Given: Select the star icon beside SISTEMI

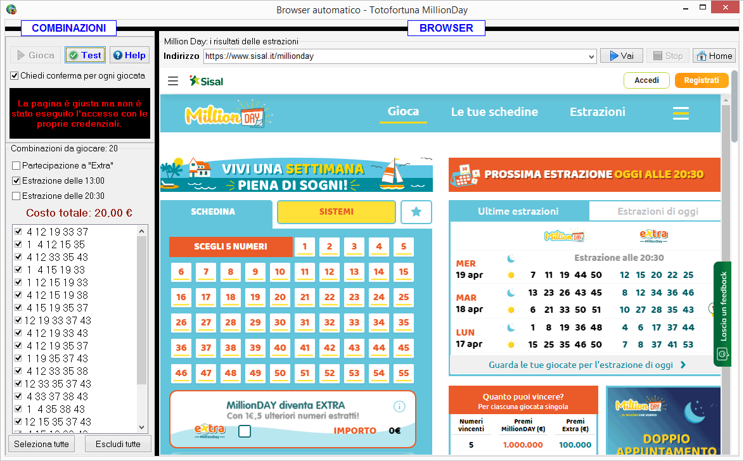Looking at the screenshot, I should pyautogui.click(x=416, y=212).
